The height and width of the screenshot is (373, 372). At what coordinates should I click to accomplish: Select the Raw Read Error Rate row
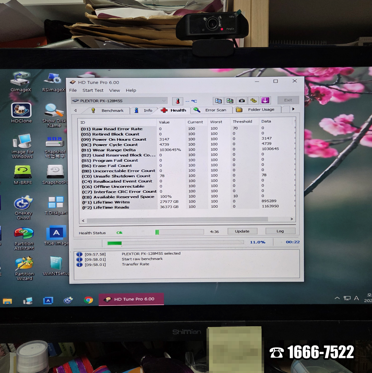(187, 129)
